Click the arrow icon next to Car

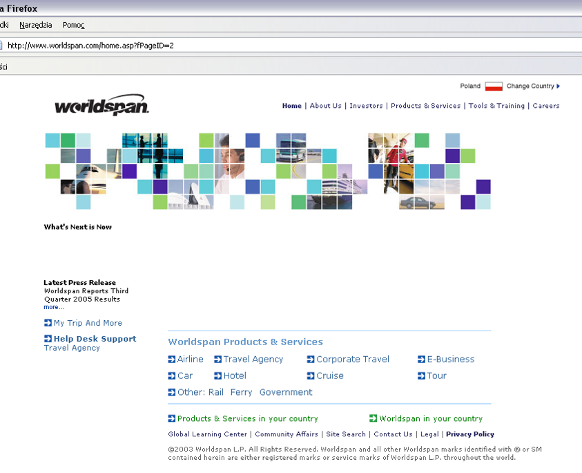(x=171, y=375)
